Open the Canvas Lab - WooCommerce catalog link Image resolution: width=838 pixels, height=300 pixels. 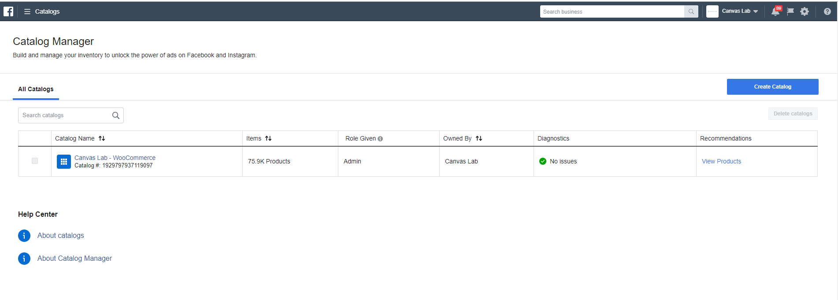pyautogui.click(x=115, y=158)
